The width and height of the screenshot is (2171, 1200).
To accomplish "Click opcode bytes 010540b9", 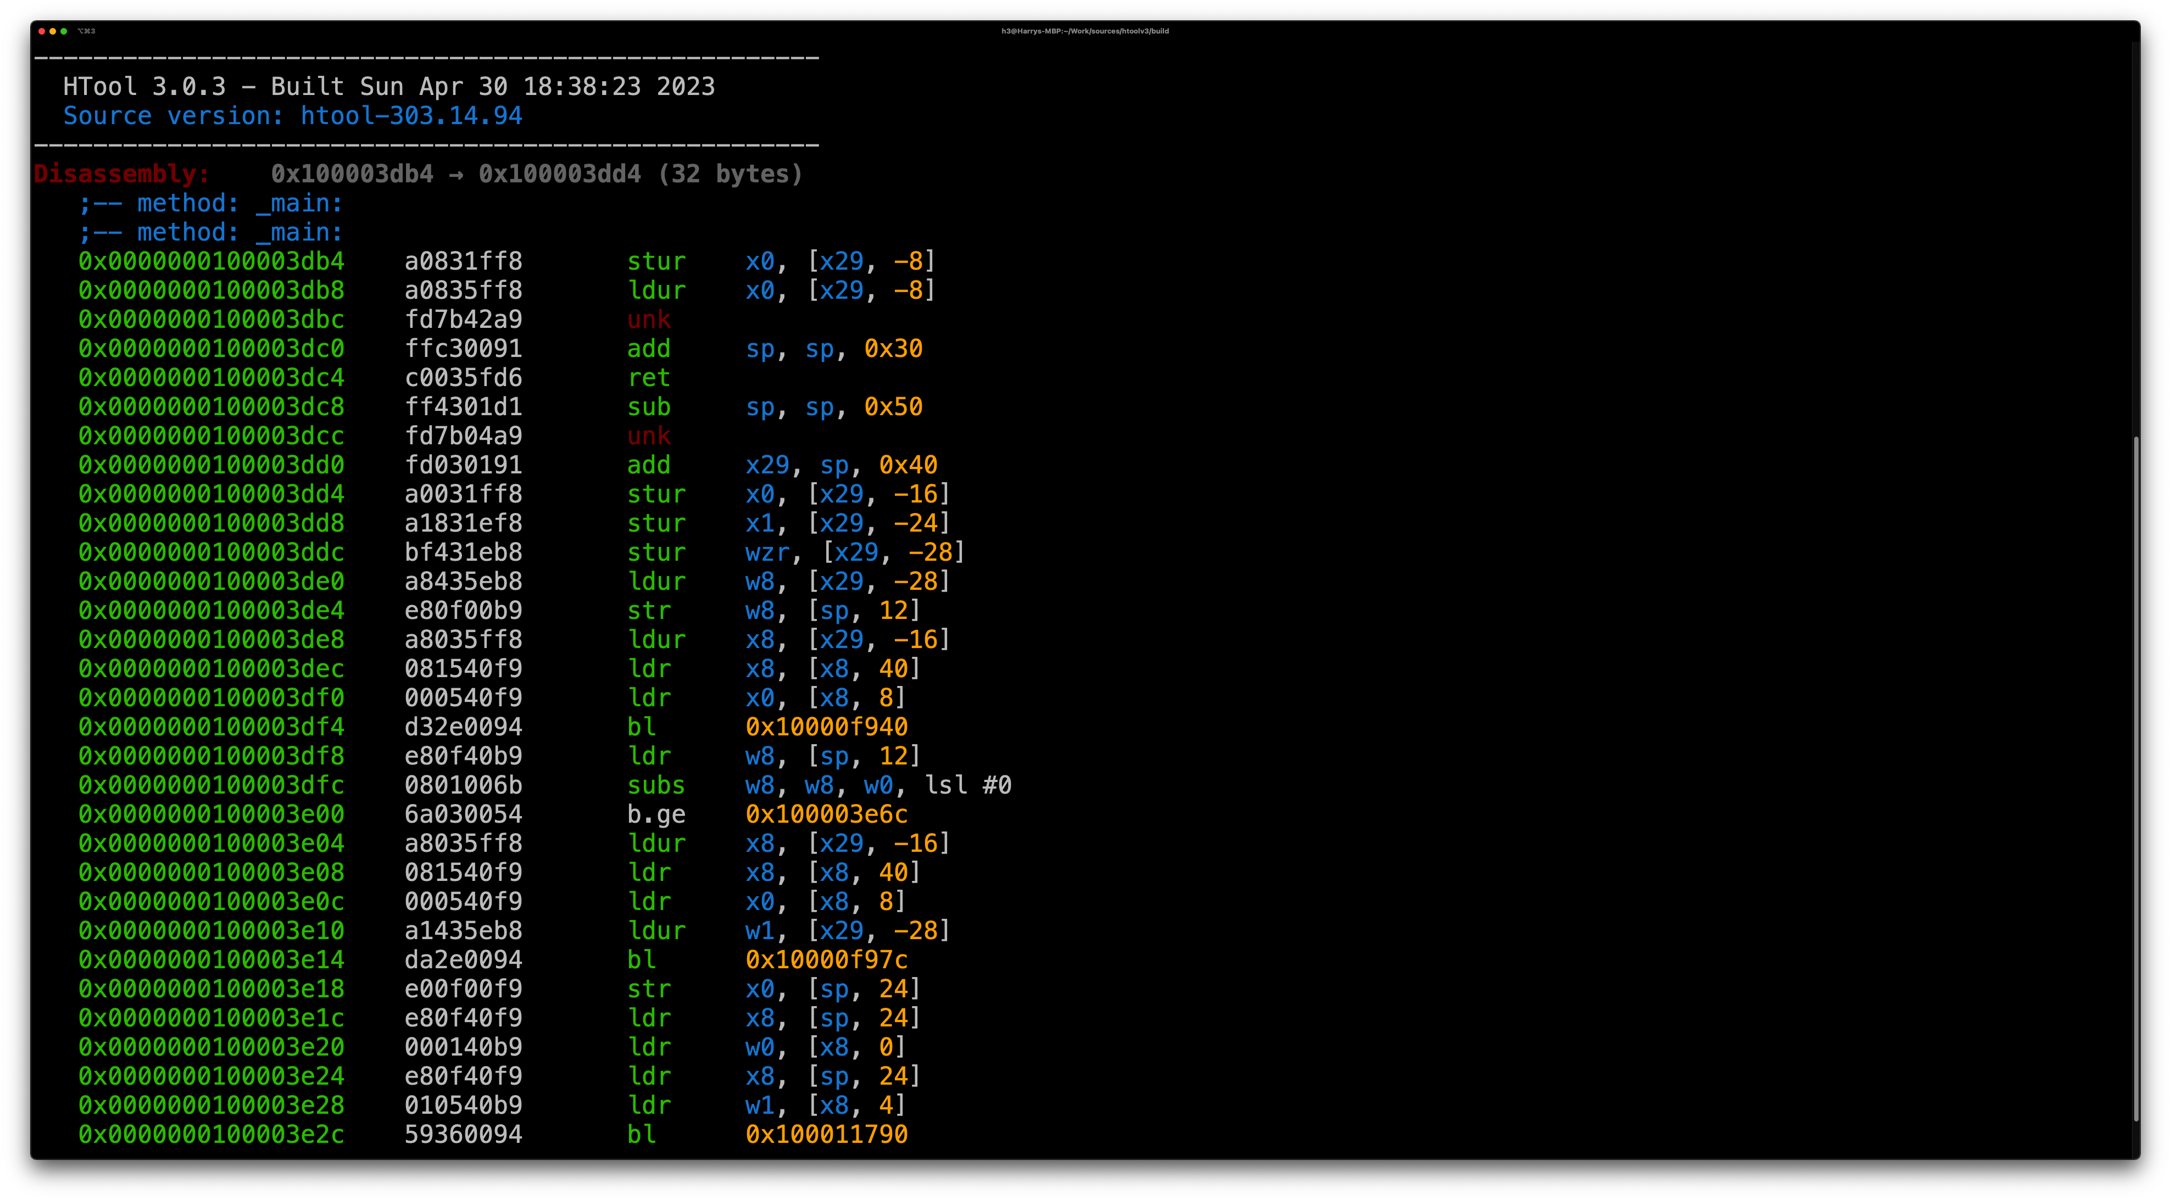I will pos(464,1105).
